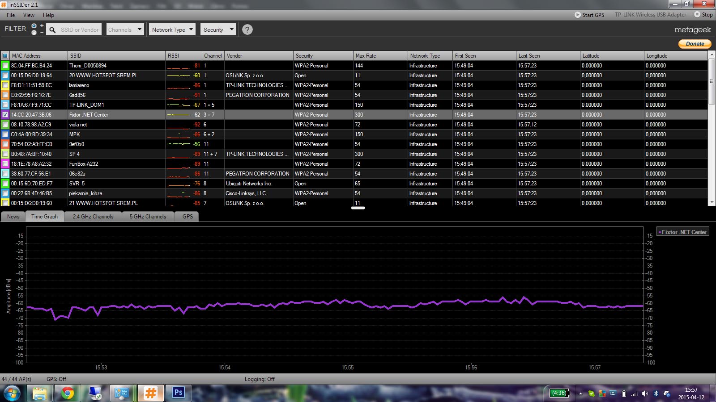Select the include (+) filter radio button
The image size is (716, 402).
click(x=34, y=26)
